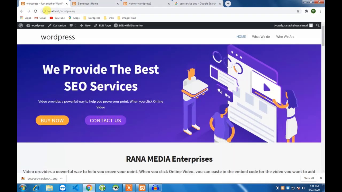
Task: Close the downloads bar
Action: click(x=321, y=178)
